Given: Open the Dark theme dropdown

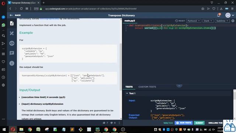Looking at the screenshot, I should (208, 21).
